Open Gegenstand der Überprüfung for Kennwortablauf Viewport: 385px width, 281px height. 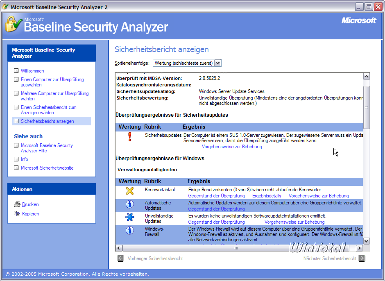coord(216,196)
